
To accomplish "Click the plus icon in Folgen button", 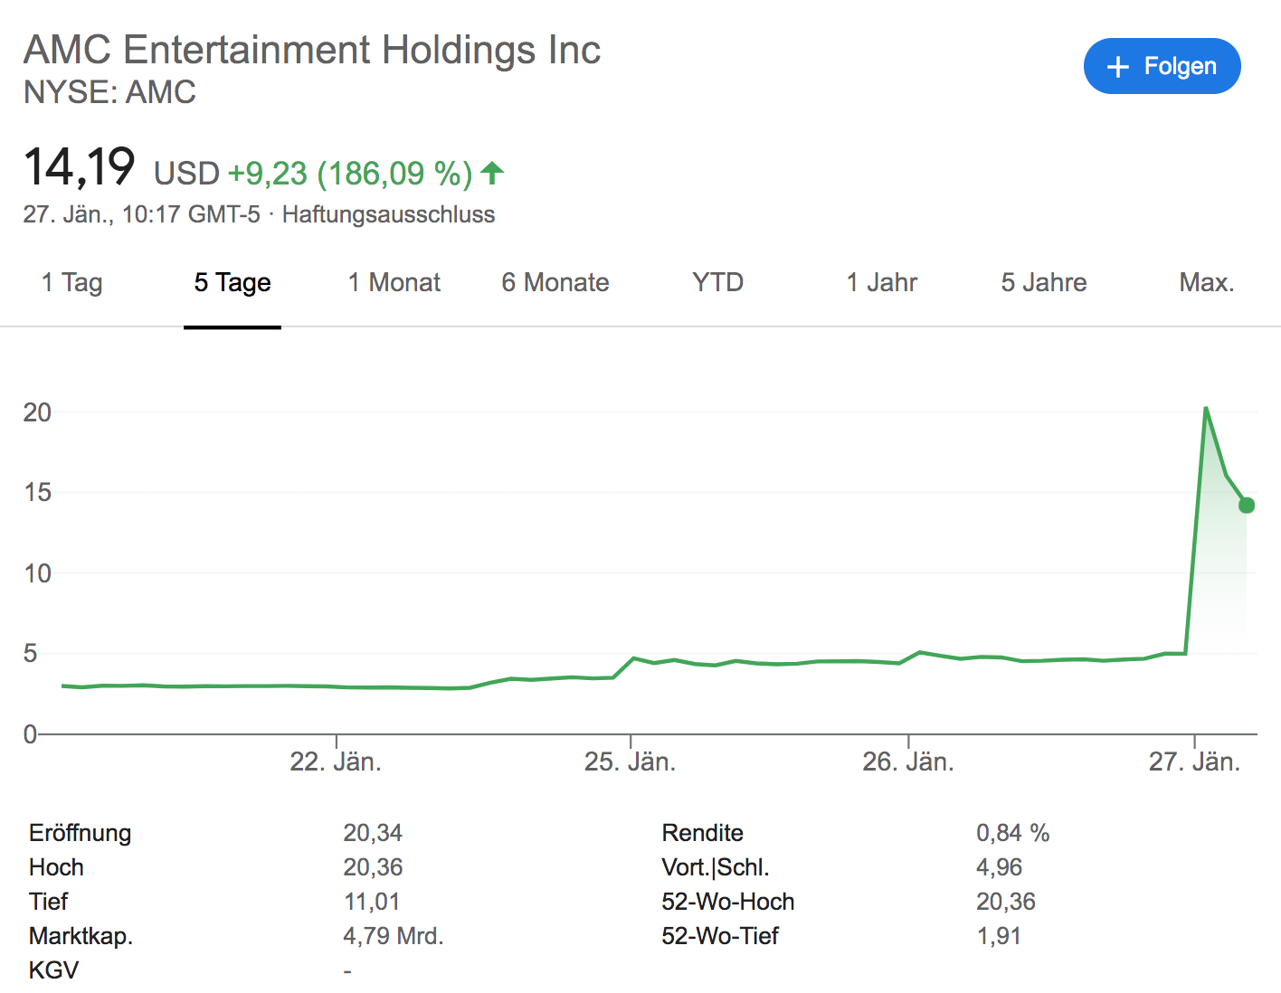I will coord(1118,67).
